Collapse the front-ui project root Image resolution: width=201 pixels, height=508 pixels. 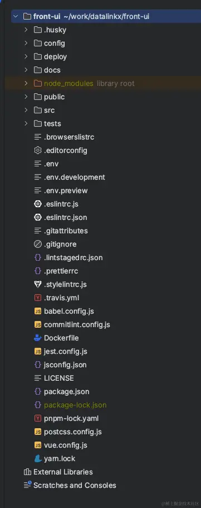click(16, 16)
